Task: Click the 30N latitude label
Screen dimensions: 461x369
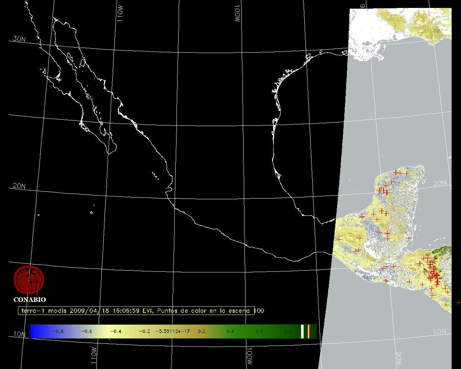Action: 19,39
